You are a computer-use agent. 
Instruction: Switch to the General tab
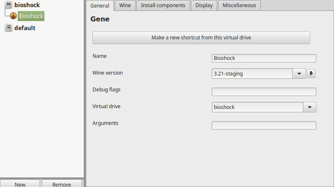click(100, 6)
